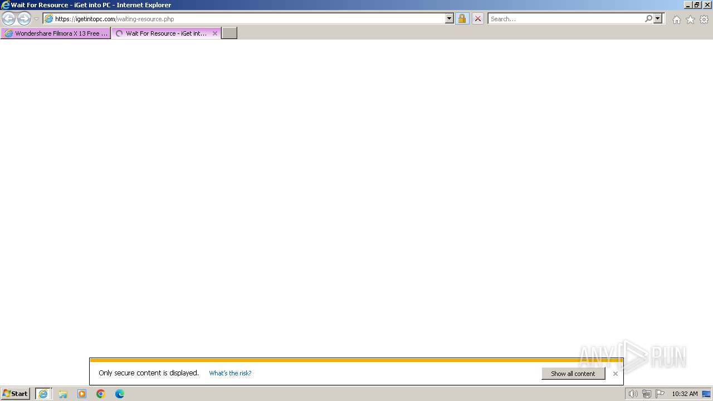Close the Wait For Resource tab
The height and width of the screenshot is (401, 713).
(x=215, y=33)
